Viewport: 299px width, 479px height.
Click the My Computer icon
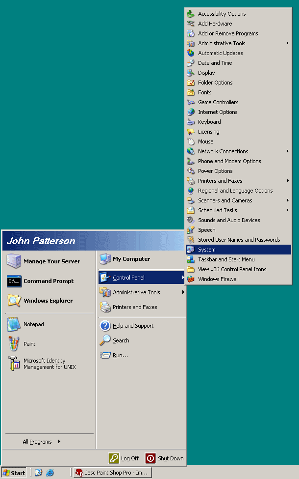[x=105, y=259]
